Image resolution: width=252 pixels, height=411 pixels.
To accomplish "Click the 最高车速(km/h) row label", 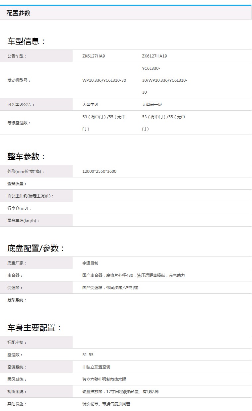I will (23, 221).
